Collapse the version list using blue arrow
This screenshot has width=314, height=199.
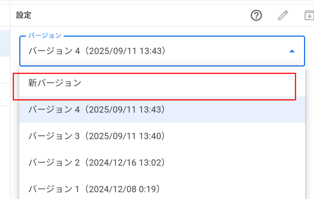pos(292,51)
